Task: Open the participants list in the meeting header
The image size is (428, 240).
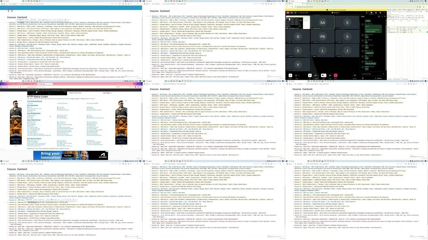Action: tap(367, 13)
